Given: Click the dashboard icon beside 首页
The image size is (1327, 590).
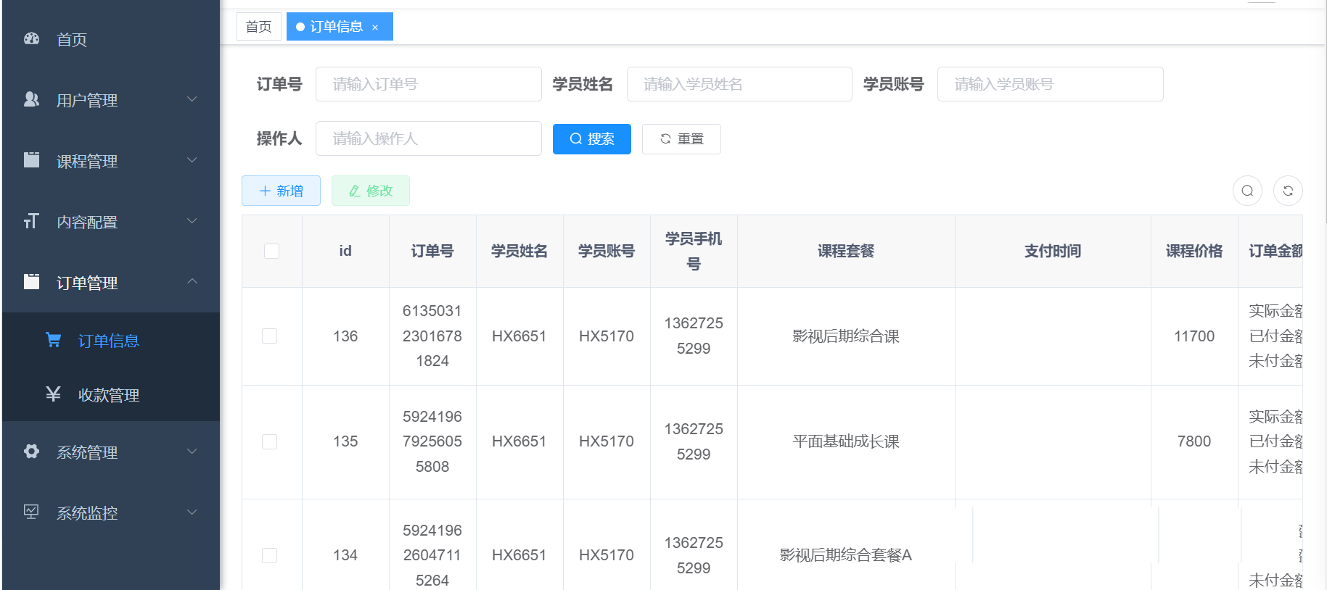Looking at the screenshot, I should point(31,39).
